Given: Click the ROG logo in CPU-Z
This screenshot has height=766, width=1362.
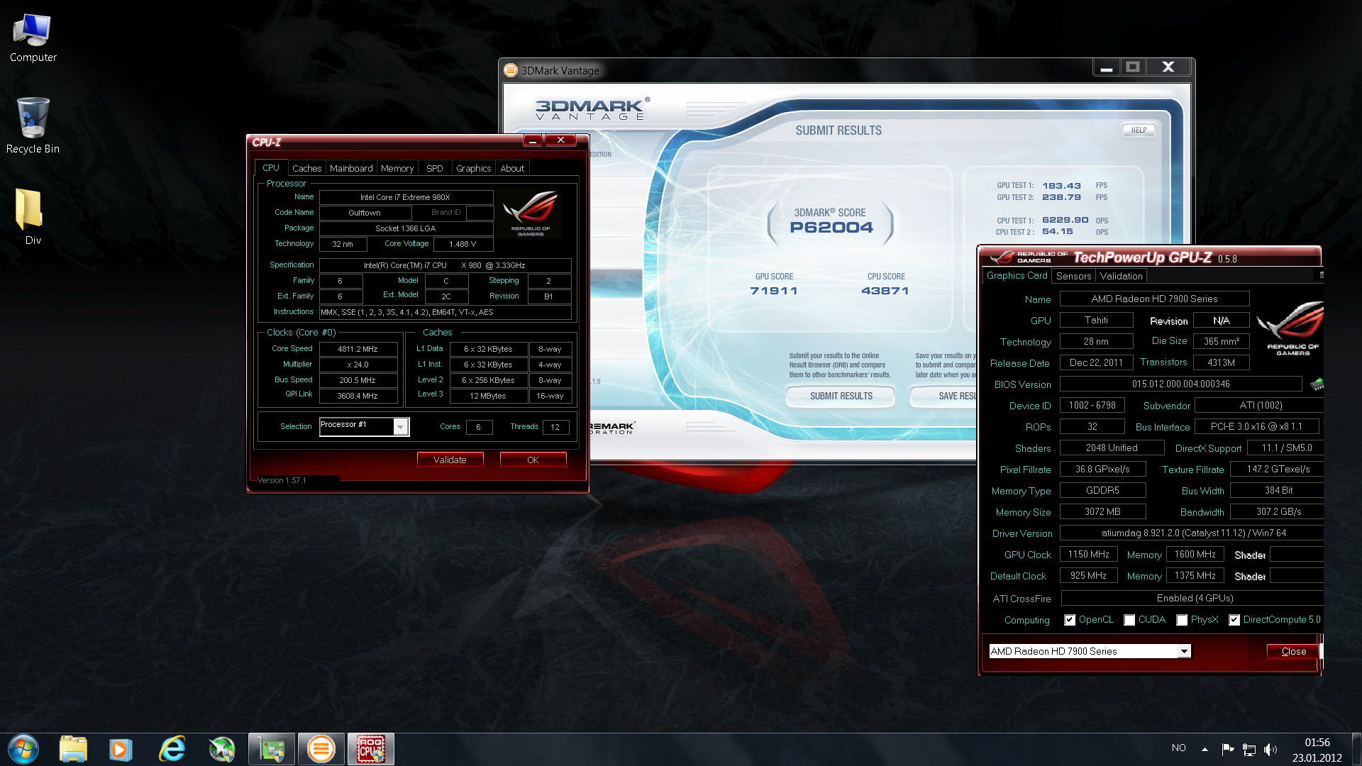Looking at the screenshot, I should click(x=531, y=213).
